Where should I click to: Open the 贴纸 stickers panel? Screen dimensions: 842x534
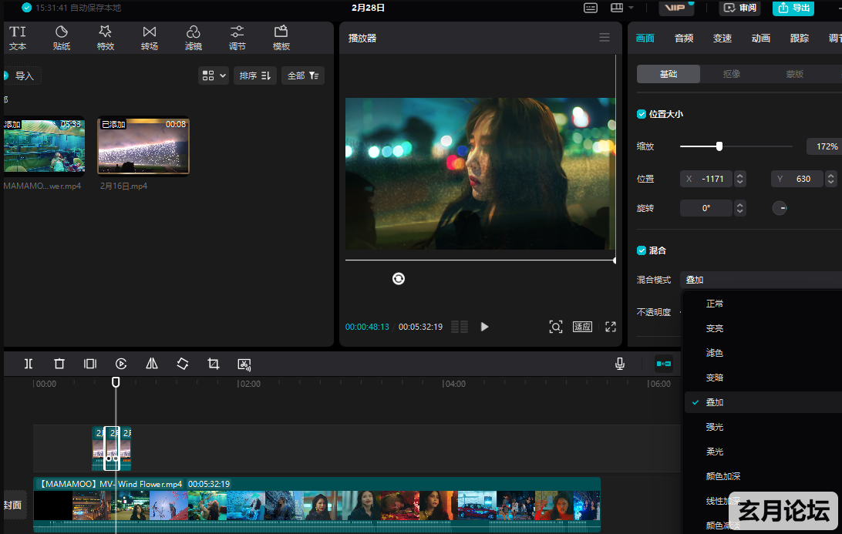[x=62, y=38]
